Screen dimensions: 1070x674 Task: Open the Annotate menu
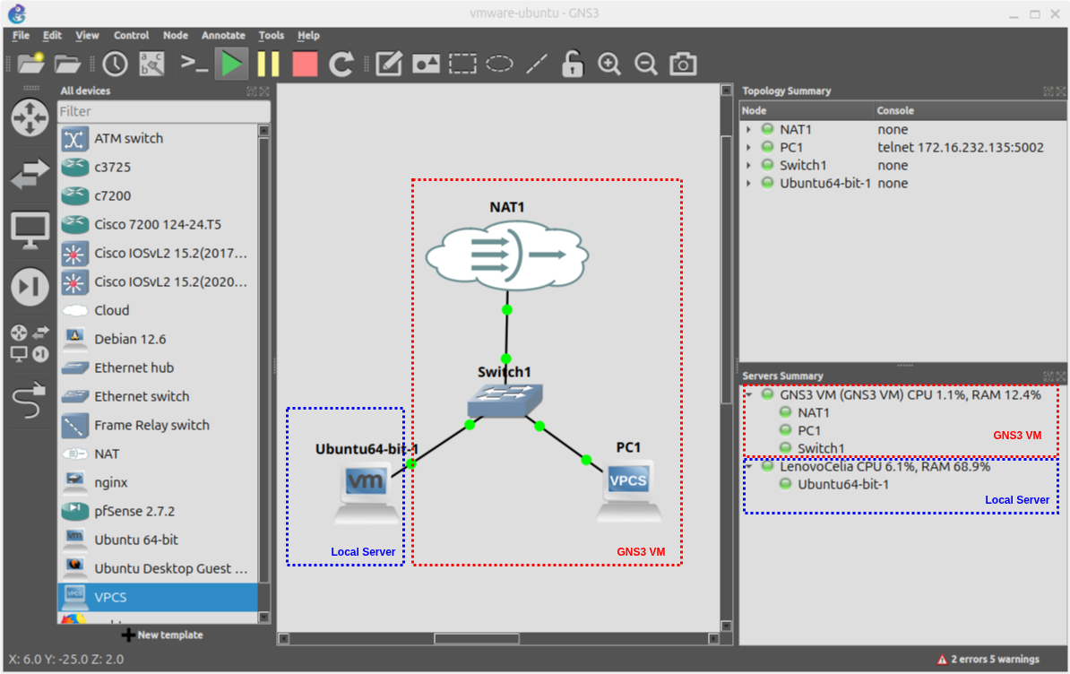coord(222,35)
